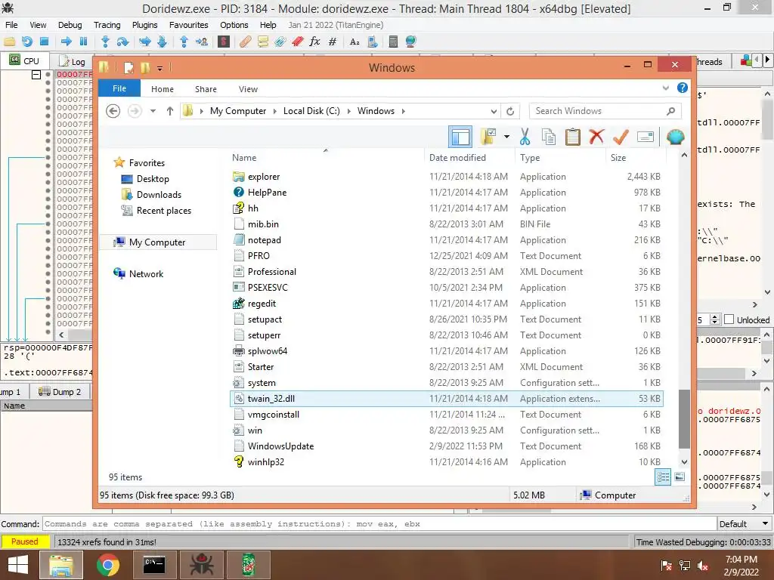
Task: Expand the address bar history dropdown
Action: point(494,112)
